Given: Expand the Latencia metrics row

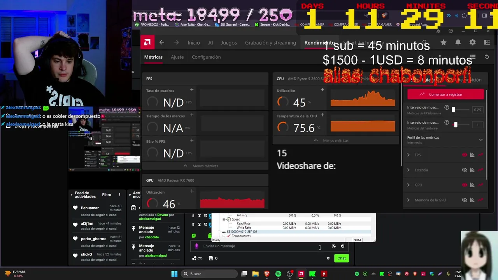Looking at the screenshot, I should click(408, 170).
